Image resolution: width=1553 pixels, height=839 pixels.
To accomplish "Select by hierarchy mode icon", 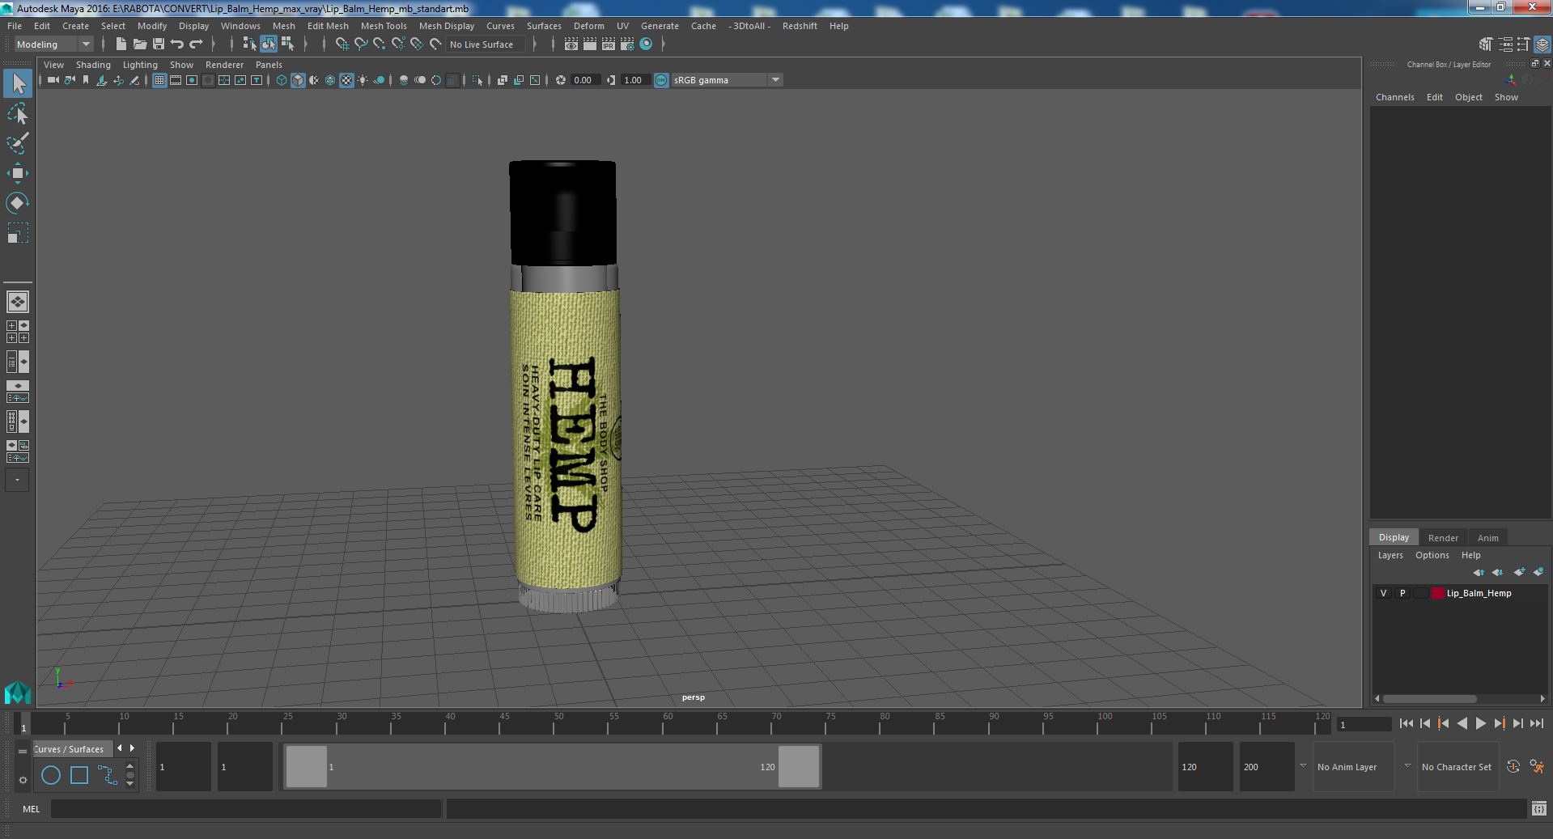I will tap(249, 44).
